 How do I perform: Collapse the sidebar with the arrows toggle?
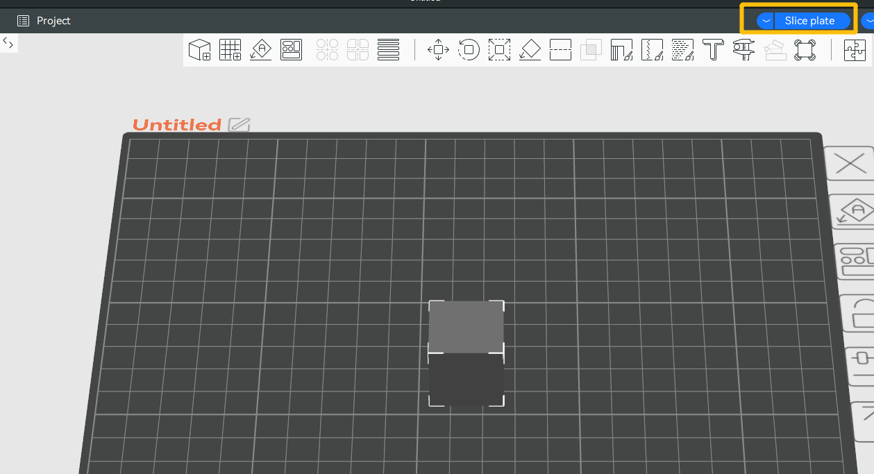tap(8, 43)
